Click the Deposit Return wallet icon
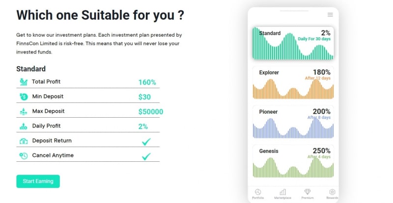 [x=24, y=141]
